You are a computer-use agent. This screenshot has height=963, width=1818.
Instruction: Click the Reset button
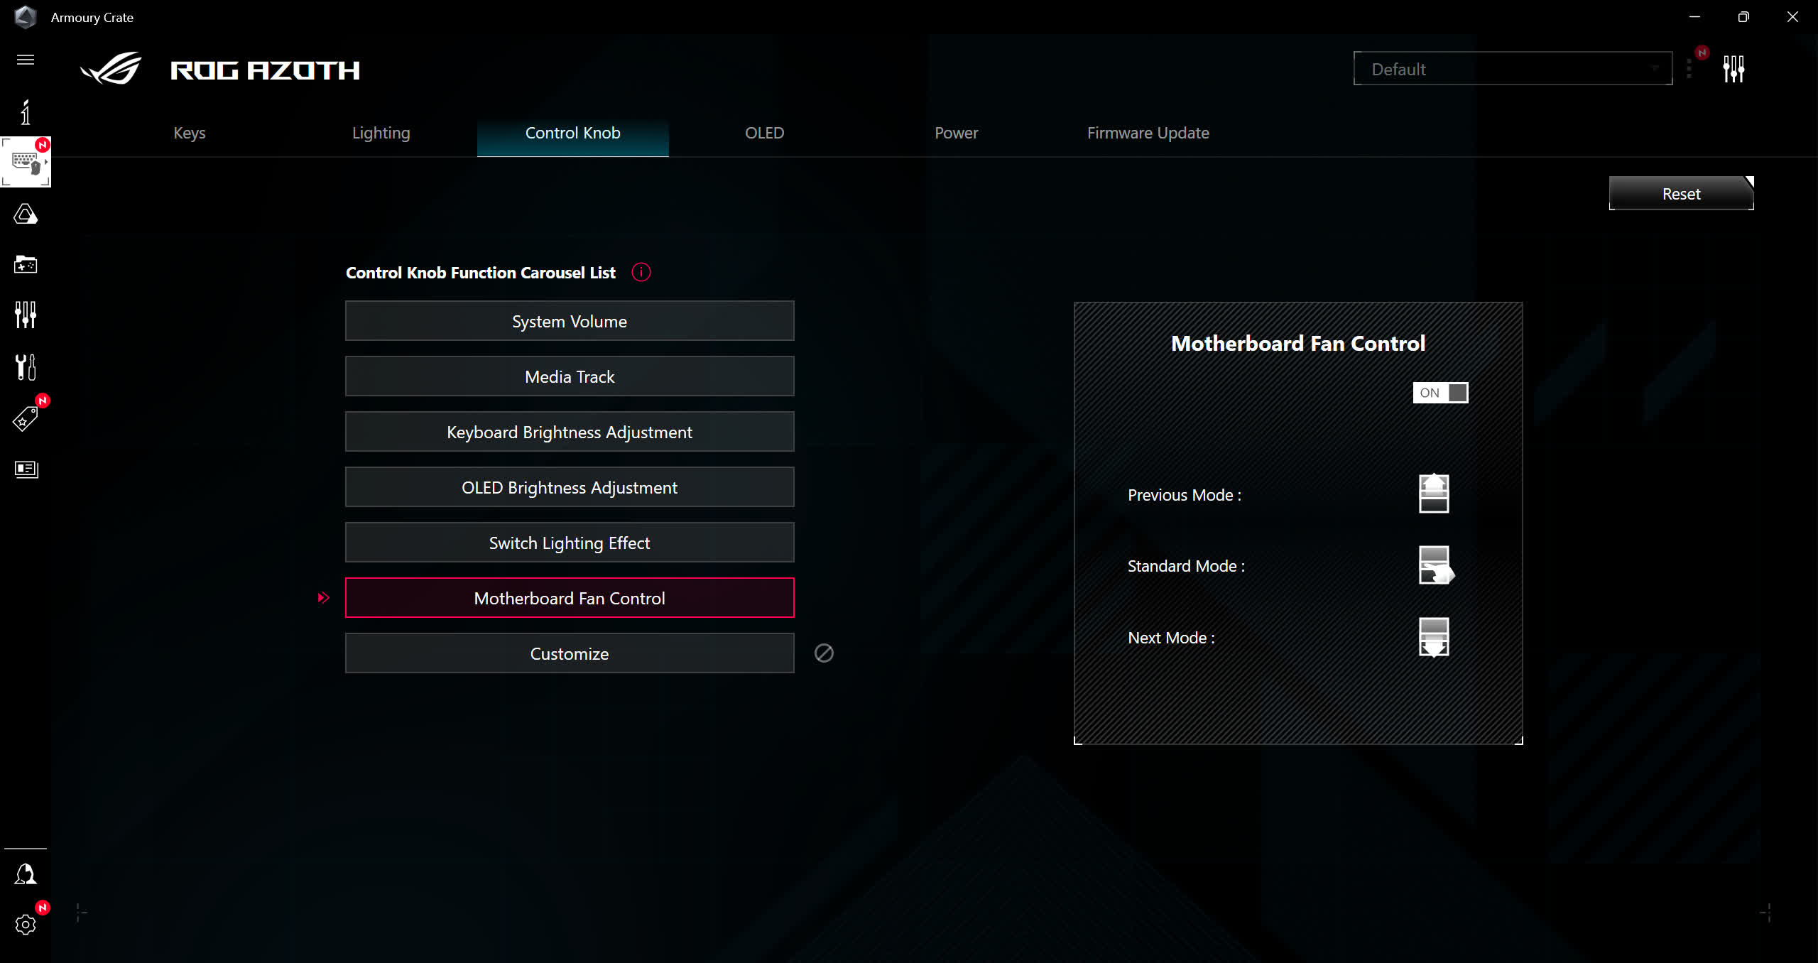1680,194
